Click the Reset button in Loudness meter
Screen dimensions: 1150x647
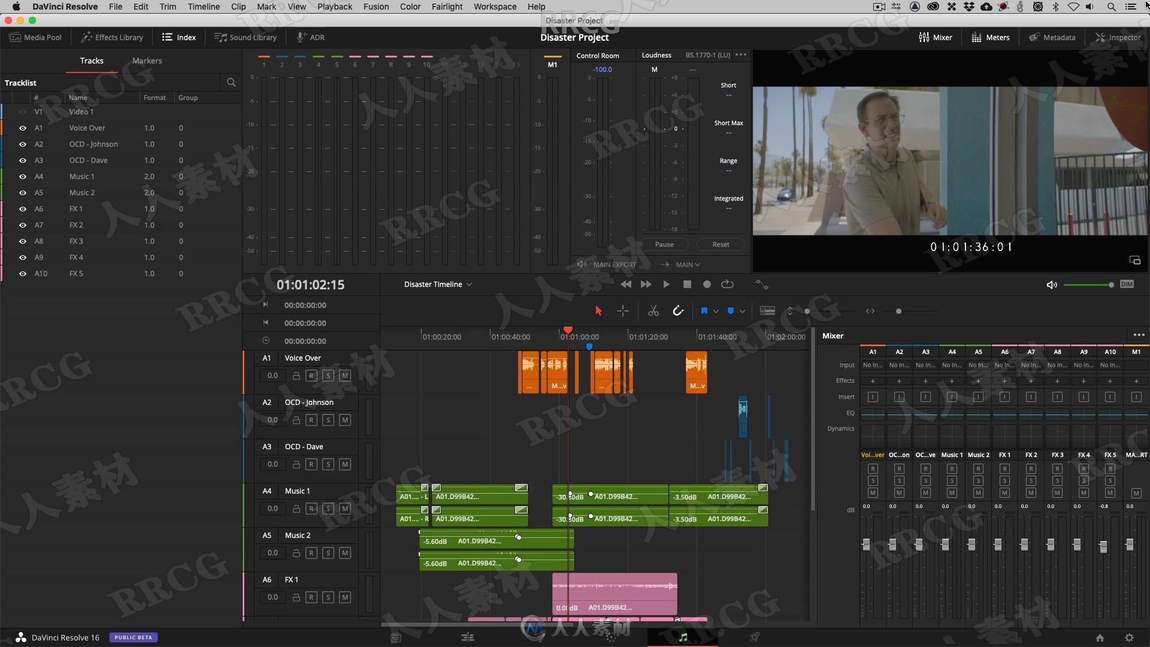click(x=719, y=243)
